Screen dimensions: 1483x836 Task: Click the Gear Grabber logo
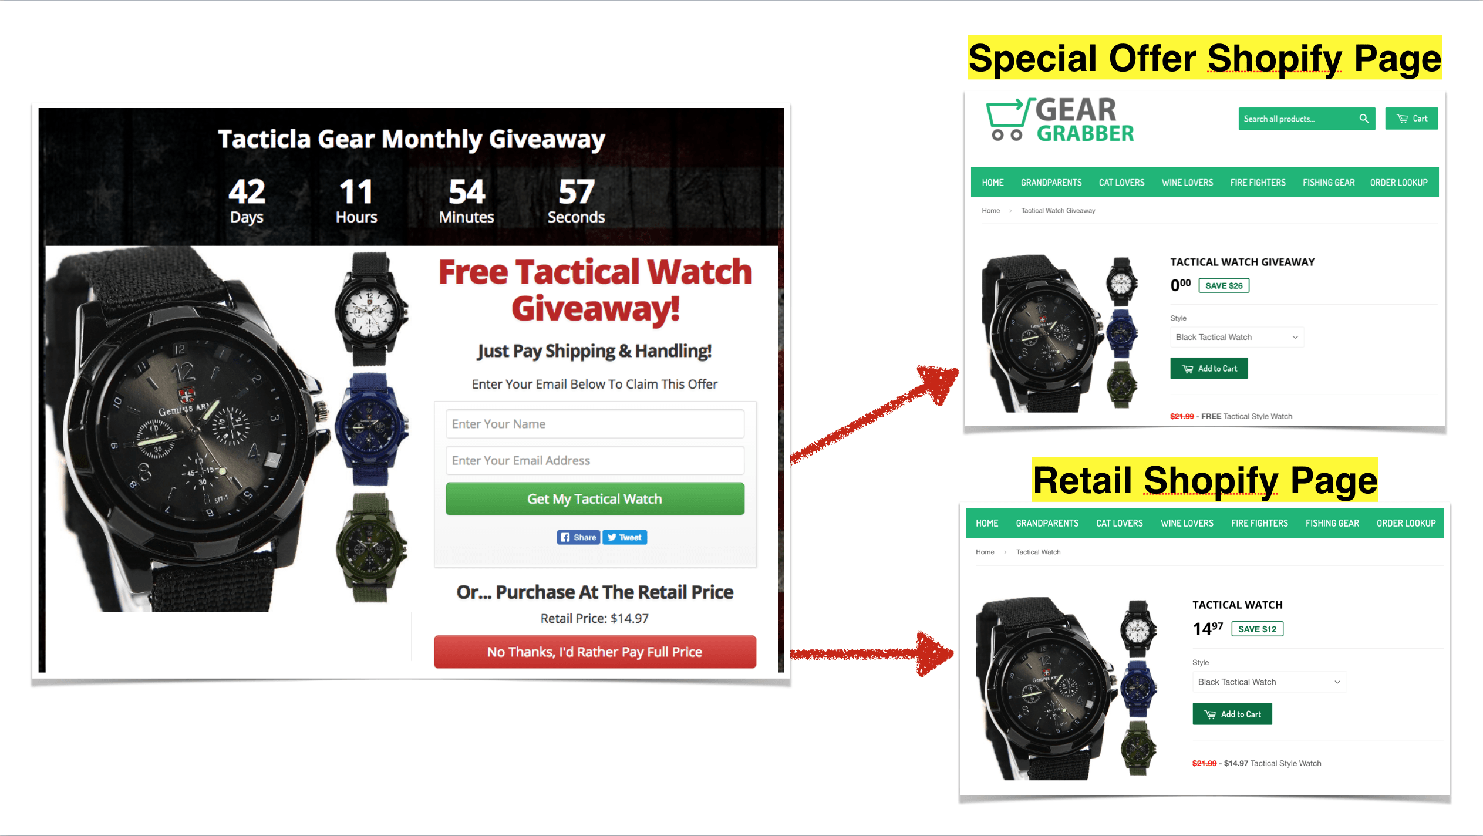tap(1059, 120)
